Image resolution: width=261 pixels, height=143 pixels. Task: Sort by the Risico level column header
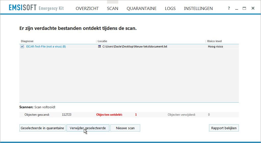(x=214, y=41)
